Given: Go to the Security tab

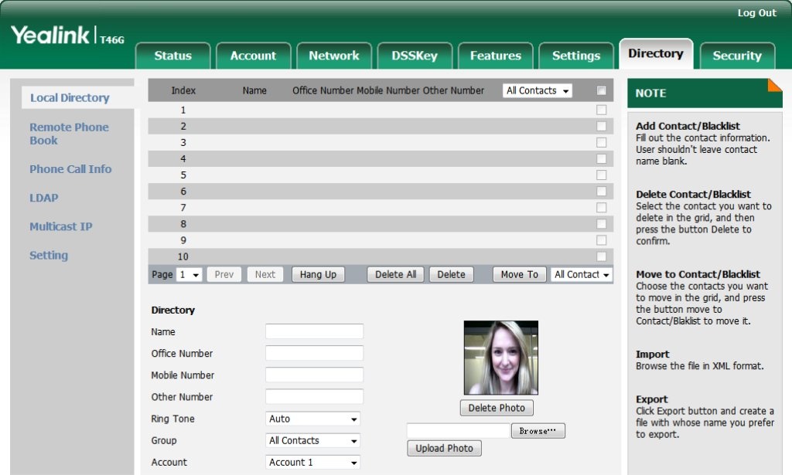Looking at the screenshot, I should tap(736, 56).
